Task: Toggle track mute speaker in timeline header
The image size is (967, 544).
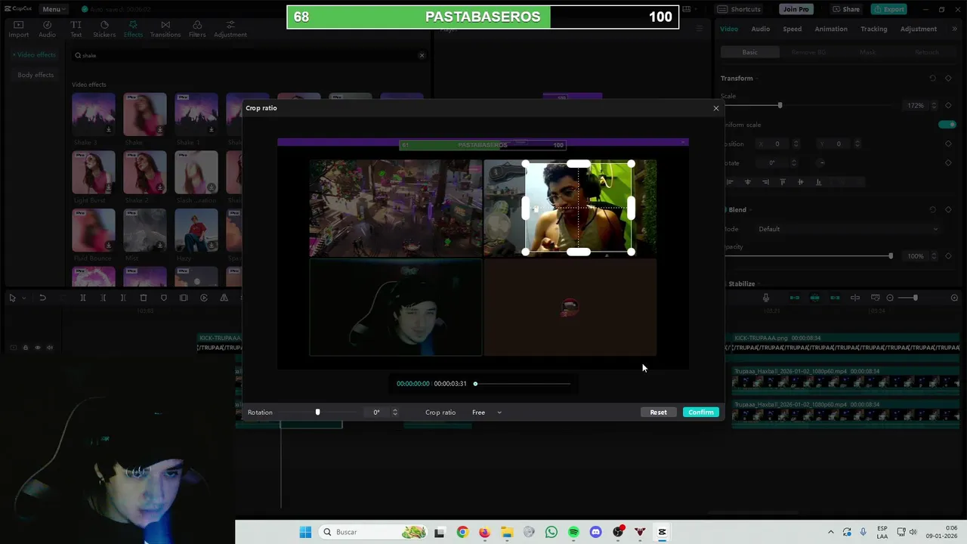Action: [50, 348]
